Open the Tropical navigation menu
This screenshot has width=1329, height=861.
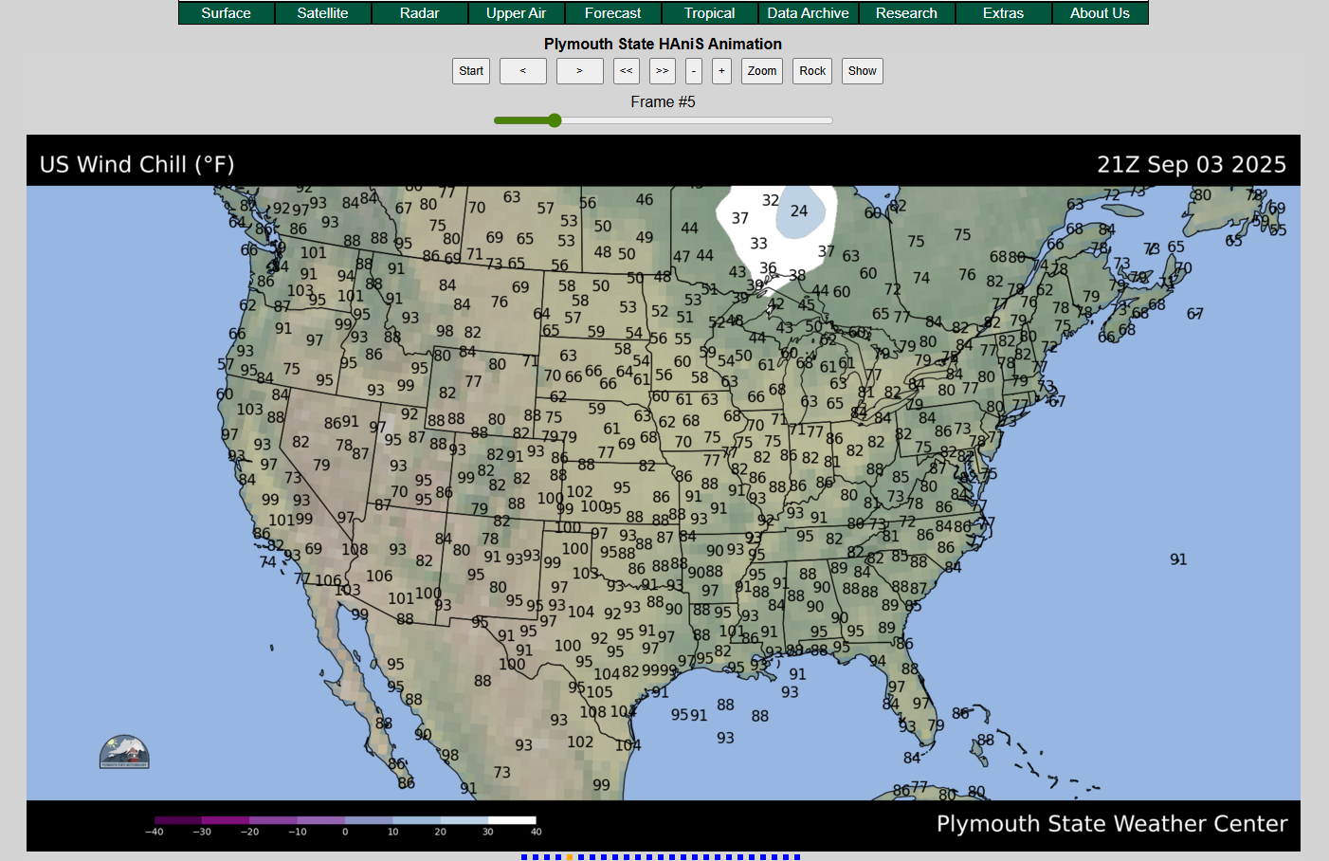[x=709, y=13]
